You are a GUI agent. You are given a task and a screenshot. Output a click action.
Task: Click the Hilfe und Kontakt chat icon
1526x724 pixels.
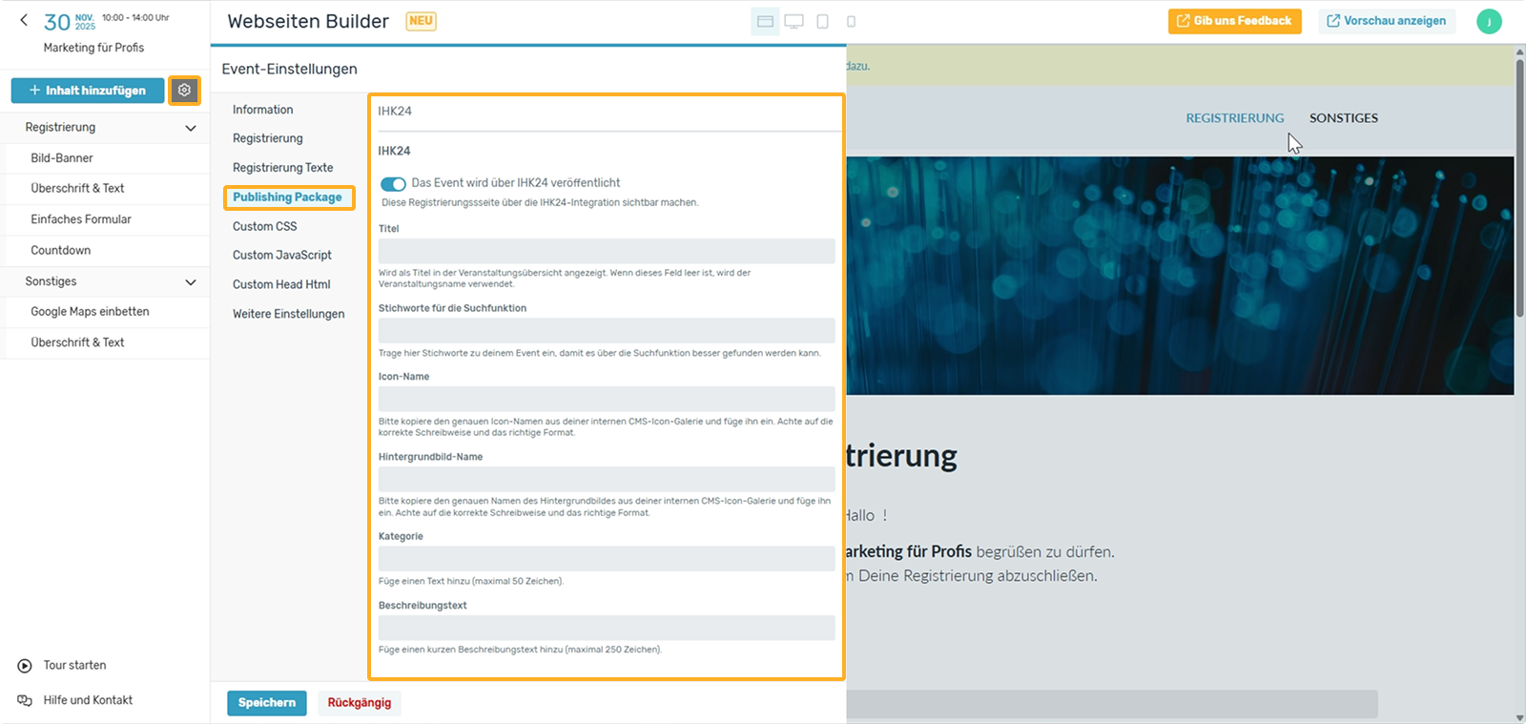[x=25, y=700]
